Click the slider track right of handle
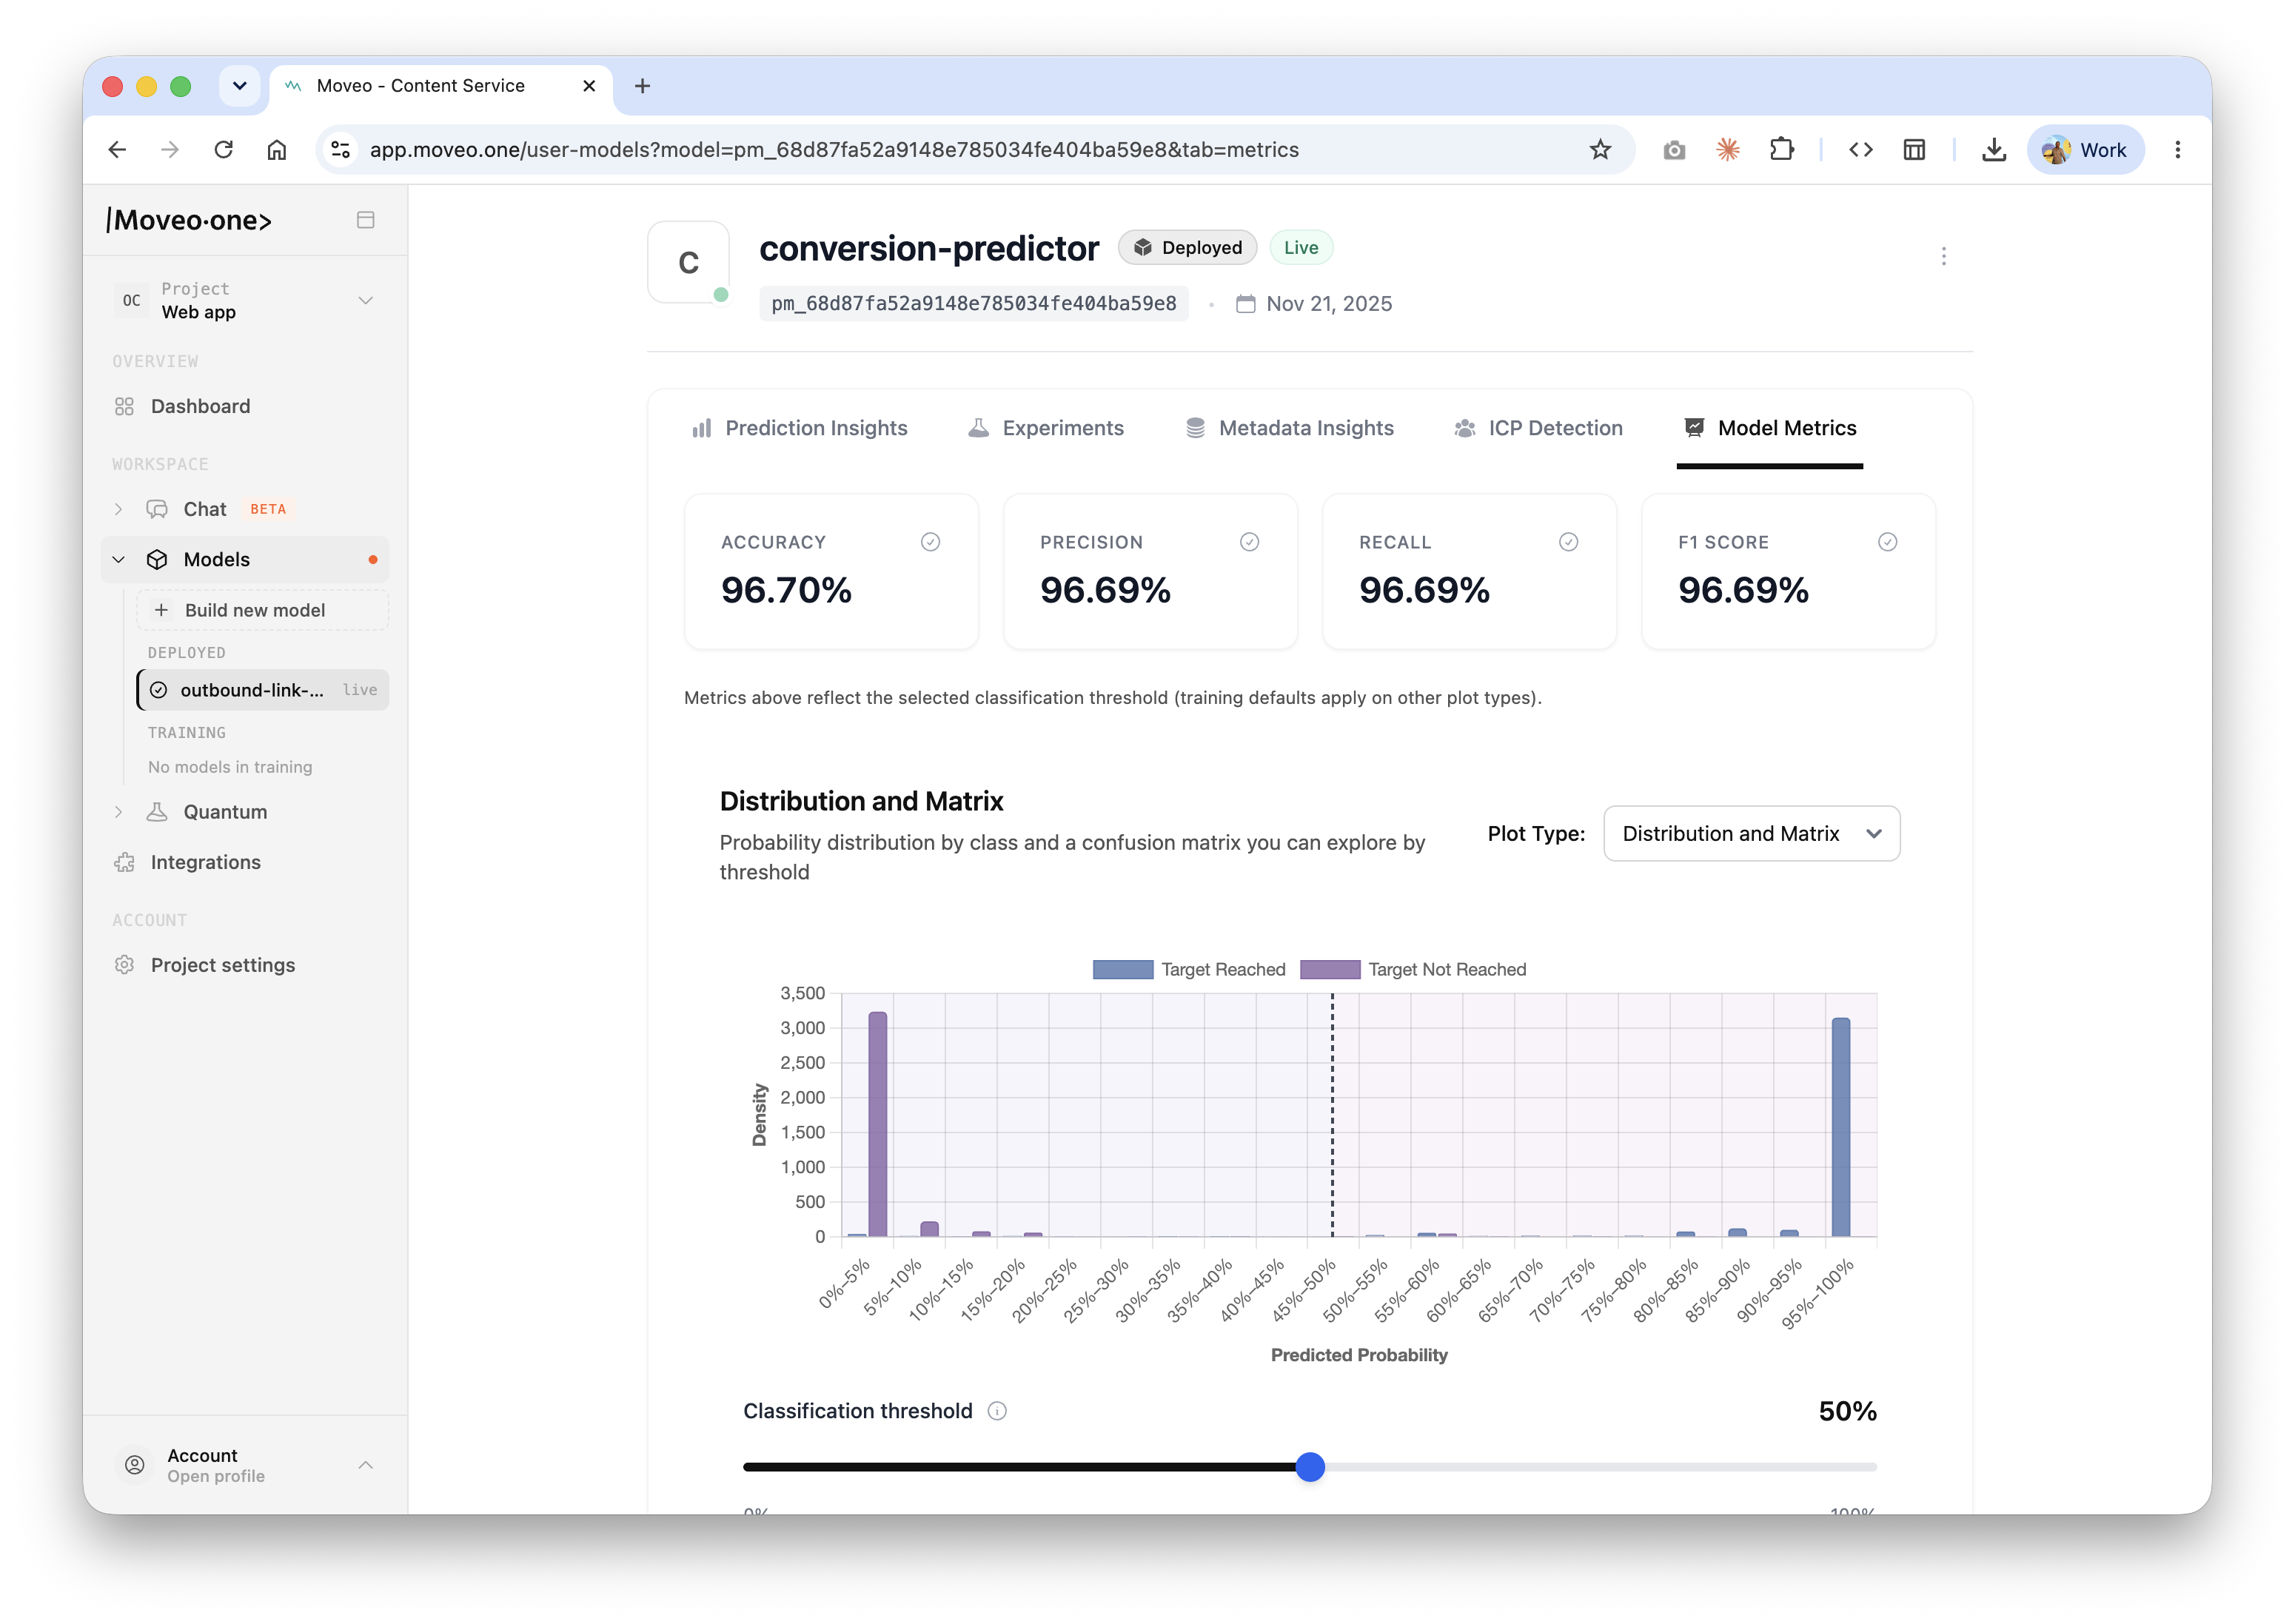The height and width of the screenshot is (1624, 2295). coord(1600,1467)
